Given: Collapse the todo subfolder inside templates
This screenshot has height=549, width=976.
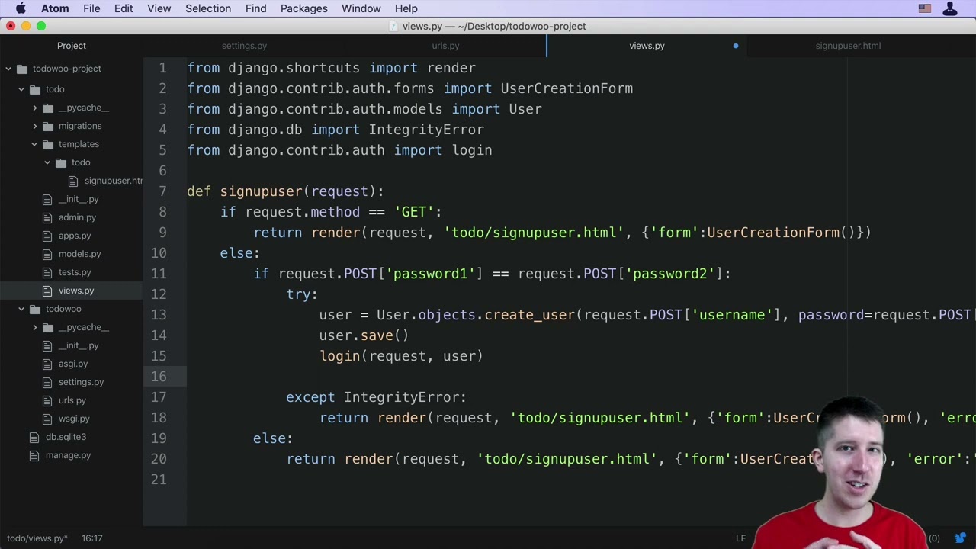Looking at the screenshot, I should [47, 162].
